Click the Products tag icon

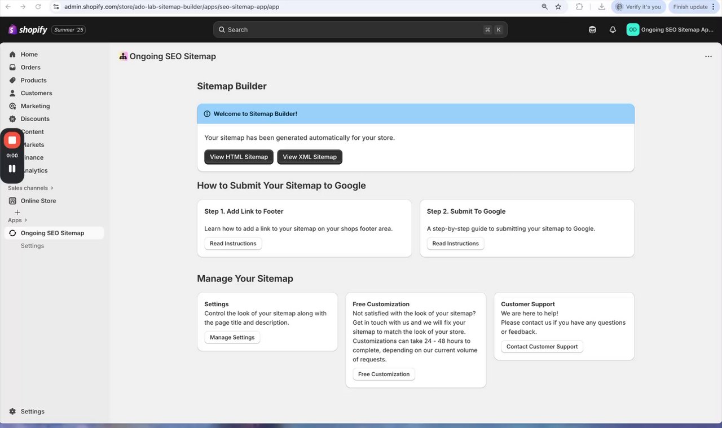pos(12,80)
